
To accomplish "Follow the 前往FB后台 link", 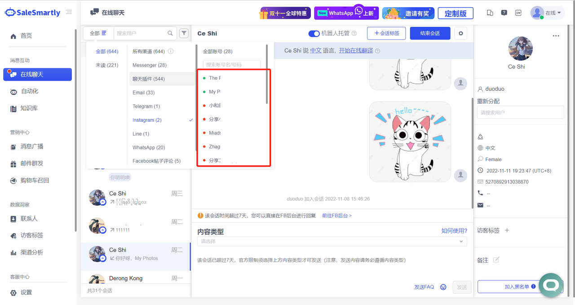I will pos(337,215).
